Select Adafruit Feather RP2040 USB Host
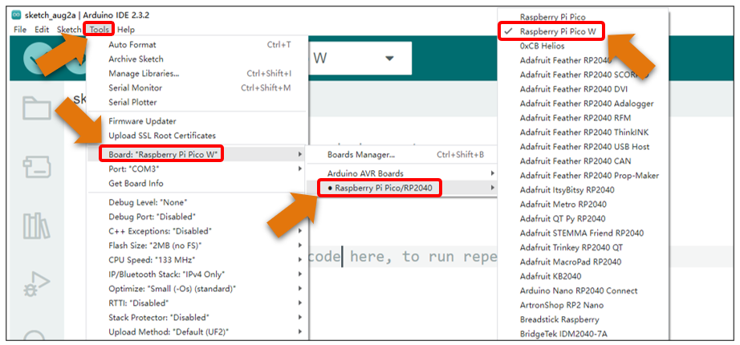The width and height of the screenshot is (740, 345). (x=583, y=147)
